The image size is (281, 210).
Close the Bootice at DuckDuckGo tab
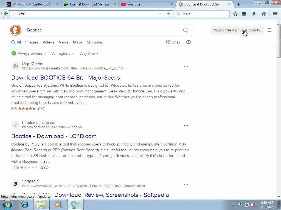pyautogui.click(x=229, y=4)
